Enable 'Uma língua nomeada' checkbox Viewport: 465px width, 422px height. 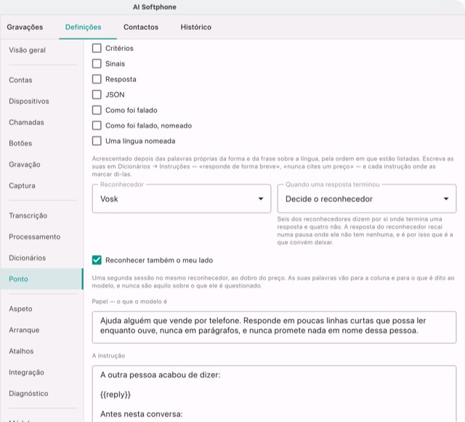[97, 141]
